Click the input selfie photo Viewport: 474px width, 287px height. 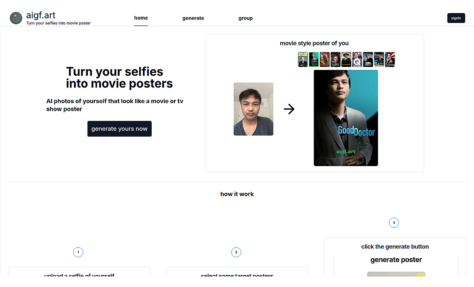[253, 109]
